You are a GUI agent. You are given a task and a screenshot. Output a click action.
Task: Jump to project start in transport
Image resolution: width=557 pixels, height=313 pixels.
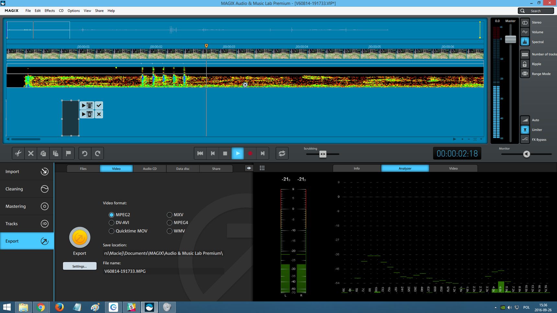point(200,153)
